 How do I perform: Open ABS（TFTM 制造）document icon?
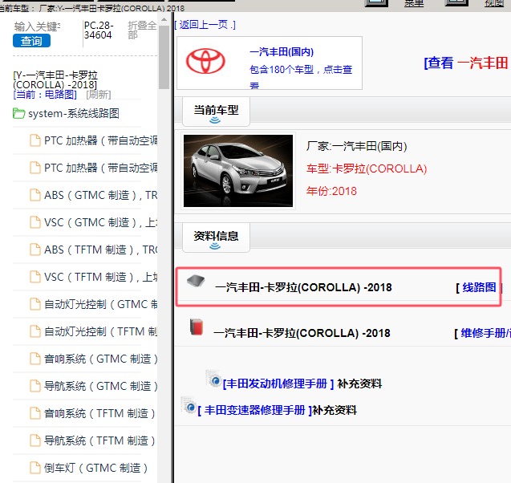35,250
